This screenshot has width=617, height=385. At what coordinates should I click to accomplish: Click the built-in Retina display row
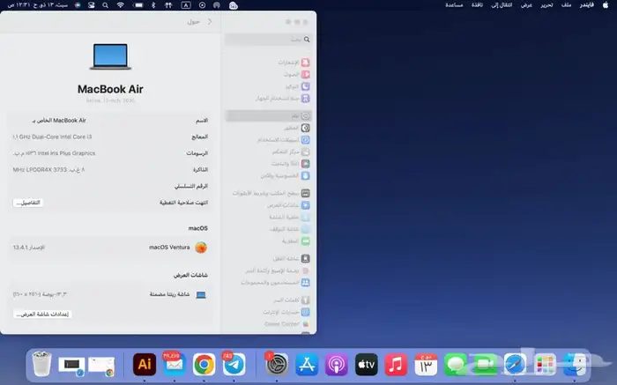point(110,294)
